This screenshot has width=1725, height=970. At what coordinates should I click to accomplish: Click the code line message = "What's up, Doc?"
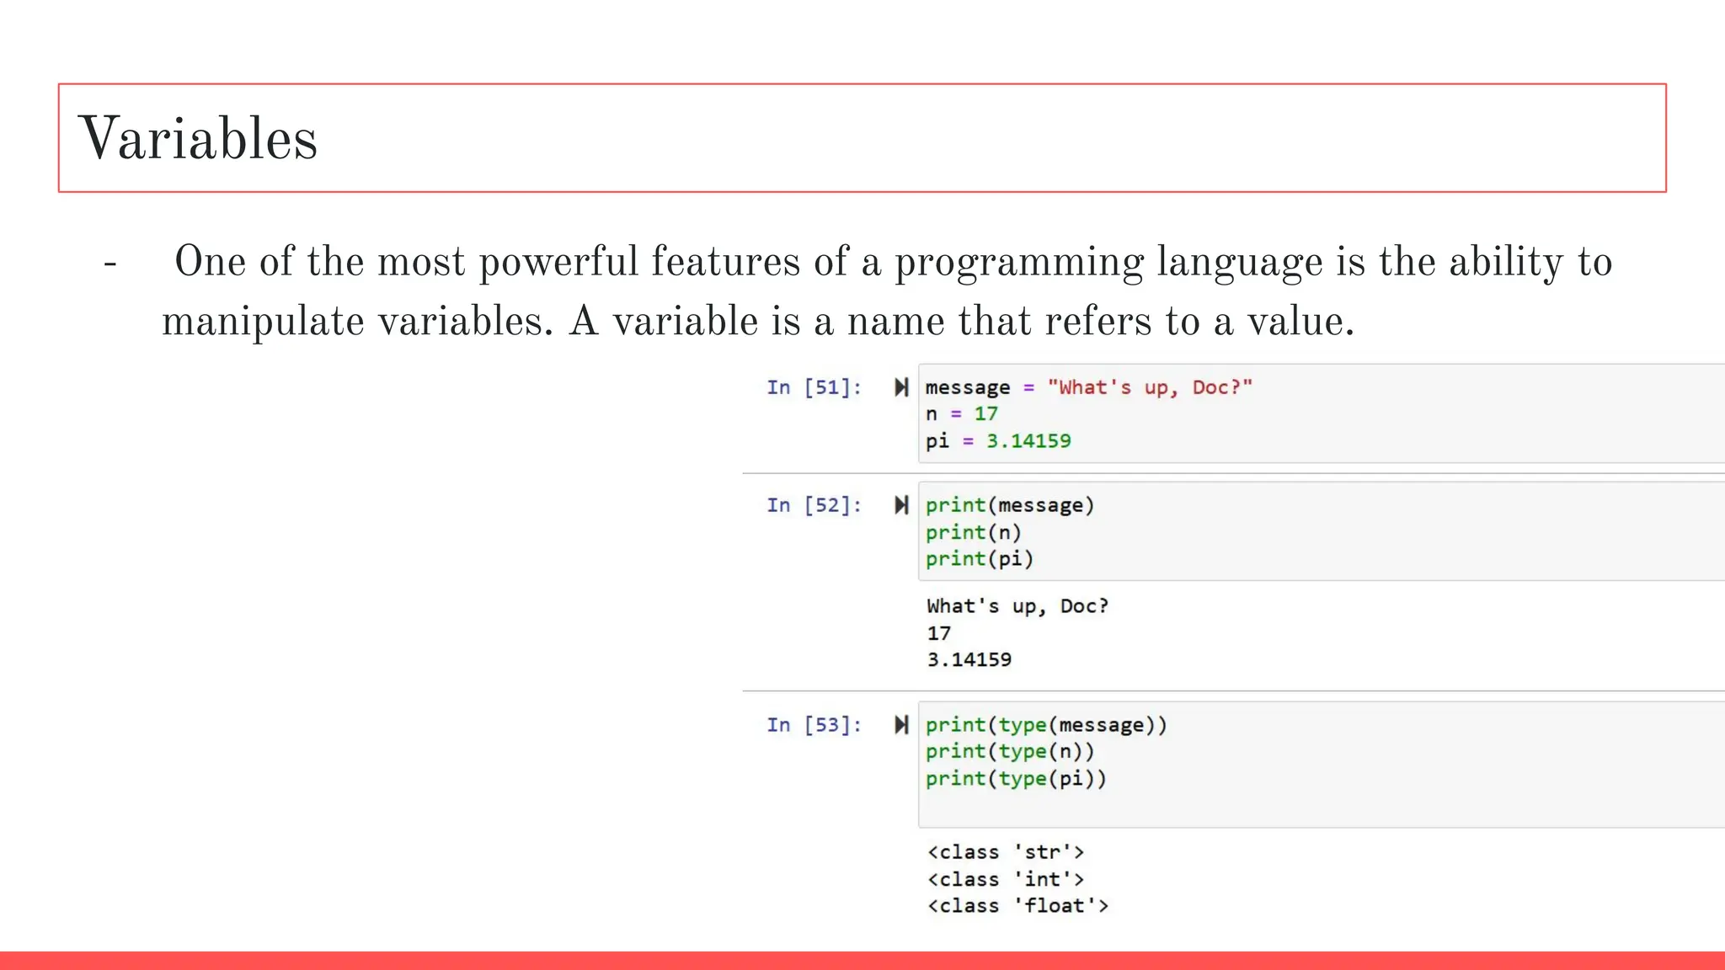point(1089,387)
